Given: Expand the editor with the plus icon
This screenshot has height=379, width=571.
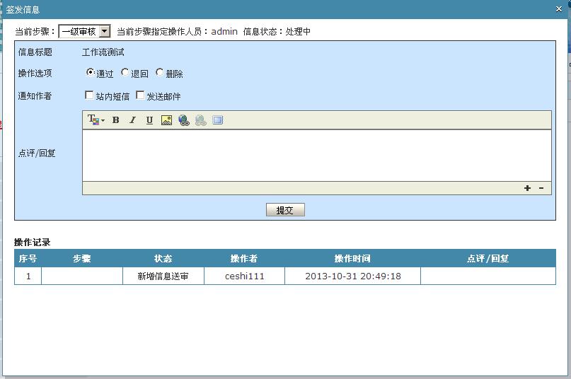Looking at the screenshot, I should pyautogui.click(x=527, y=188).
